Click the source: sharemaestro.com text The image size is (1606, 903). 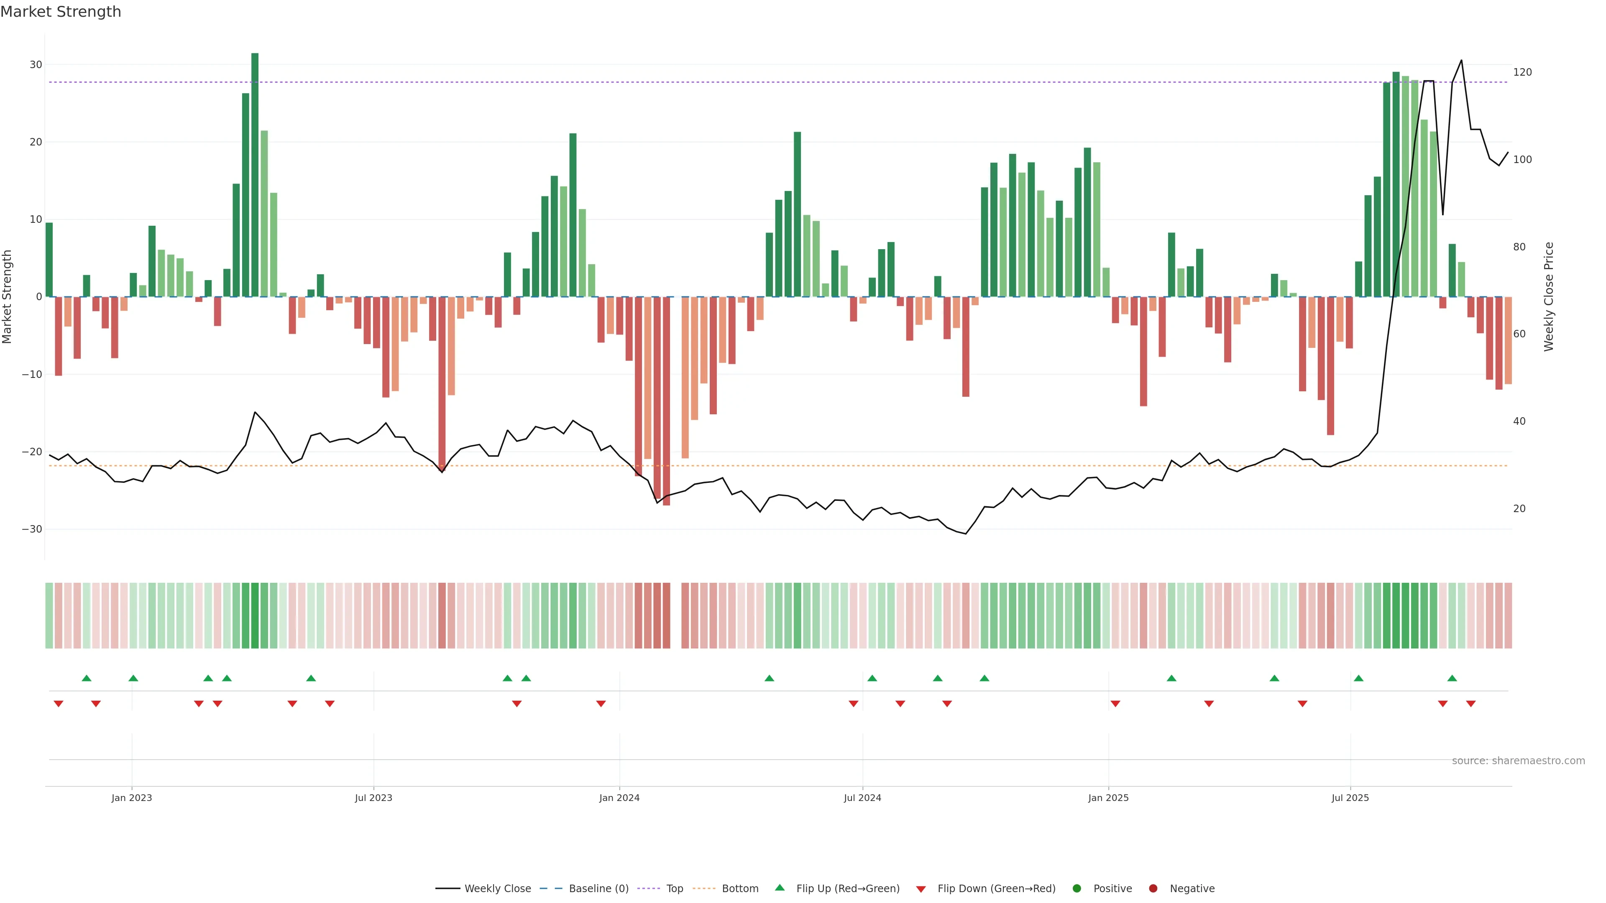(1518, 761)
